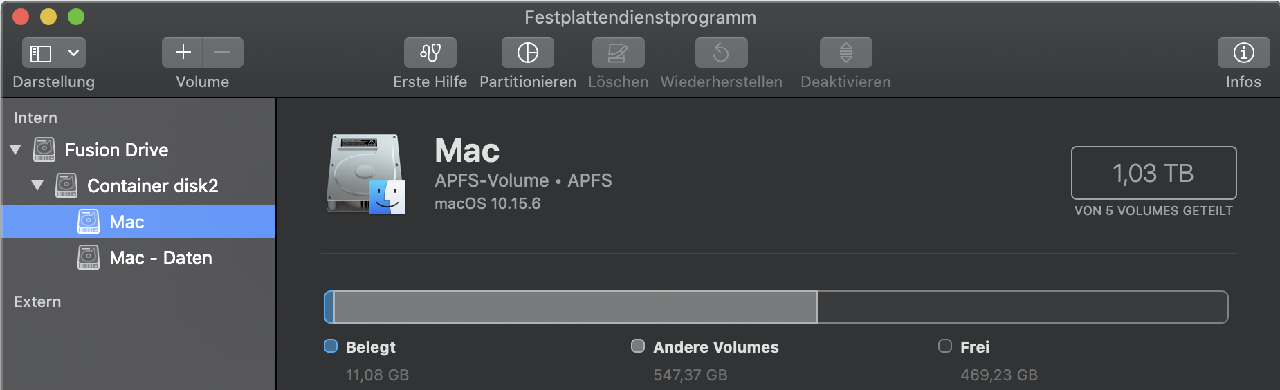1280x390 pixels.
Task: Click the Wiederherstellen restore icon
Action: [x=721, y=53]
